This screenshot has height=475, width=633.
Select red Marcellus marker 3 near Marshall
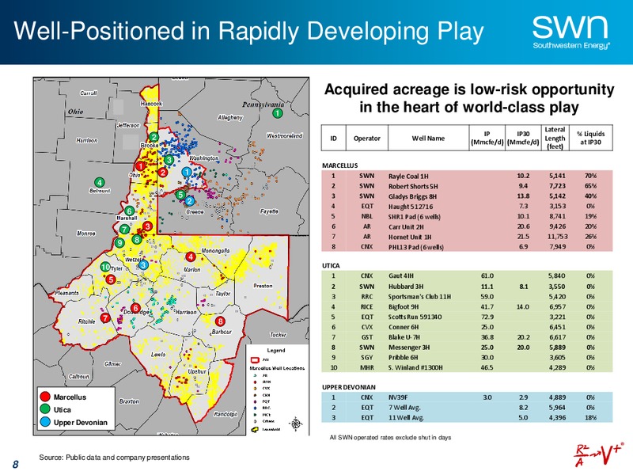[x=148, y=226]
